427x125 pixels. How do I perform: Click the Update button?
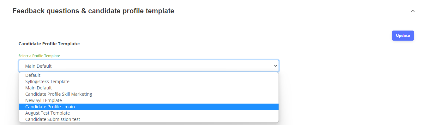pyautogui.click(x=403, y=36)
